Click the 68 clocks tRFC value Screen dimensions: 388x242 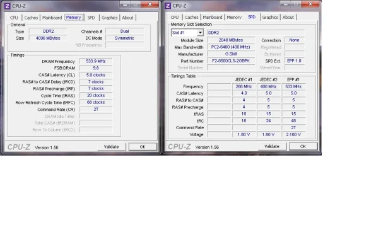coord(96,103)
